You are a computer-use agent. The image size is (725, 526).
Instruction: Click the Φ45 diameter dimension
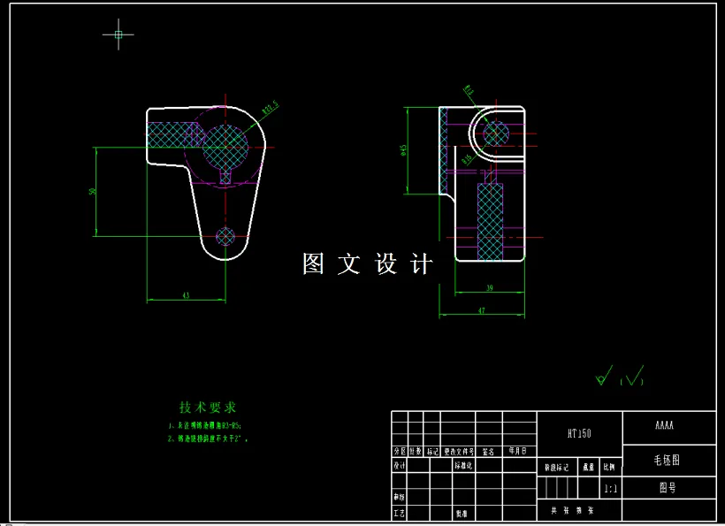[x=403, y=150]
